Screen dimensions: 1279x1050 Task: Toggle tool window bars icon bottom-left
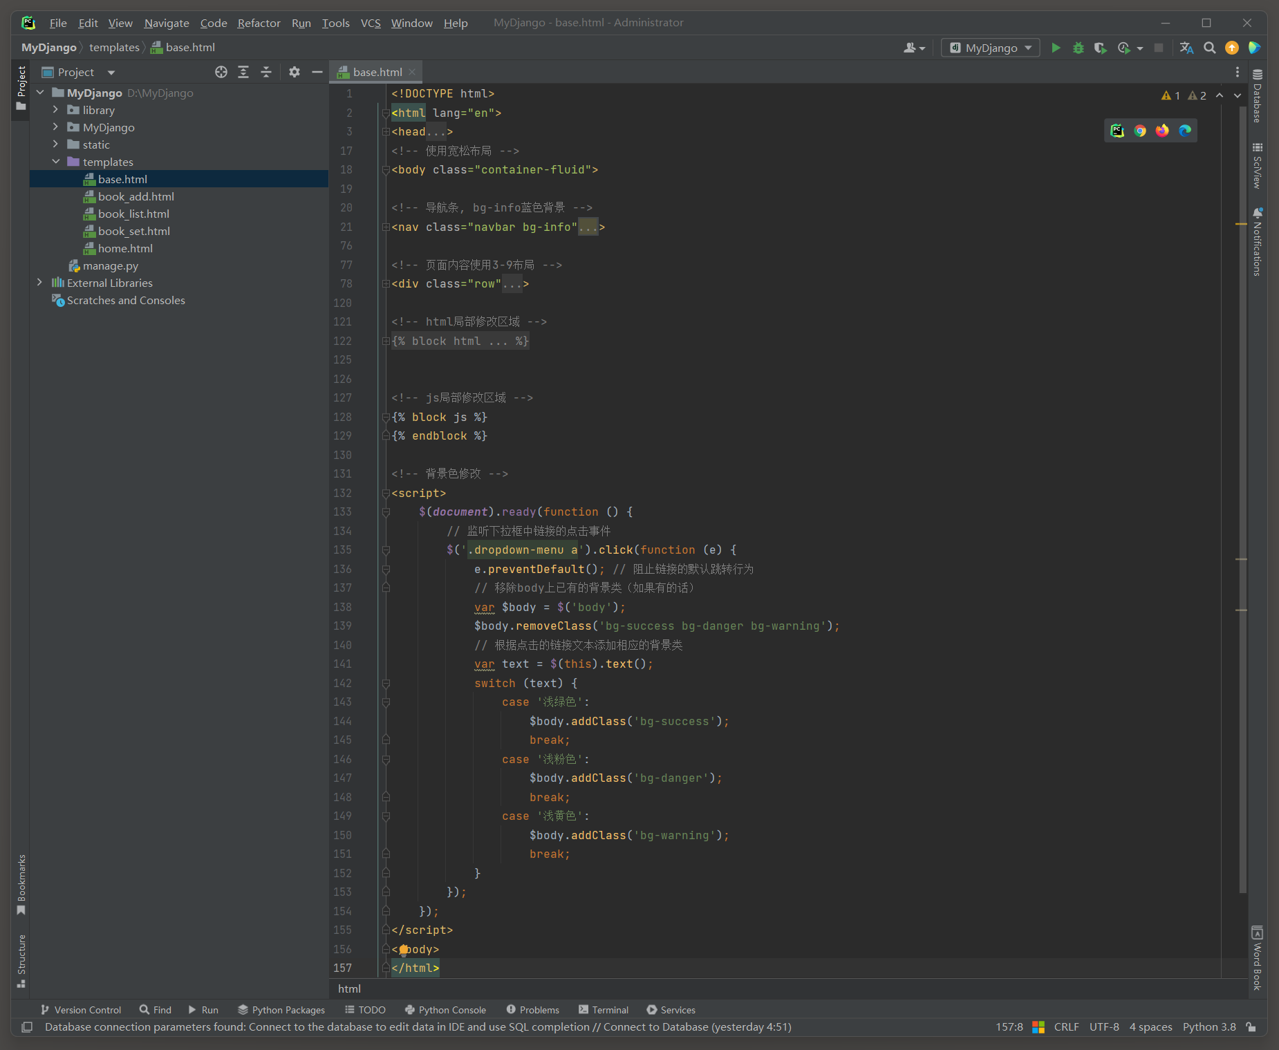pos(27,1027)
